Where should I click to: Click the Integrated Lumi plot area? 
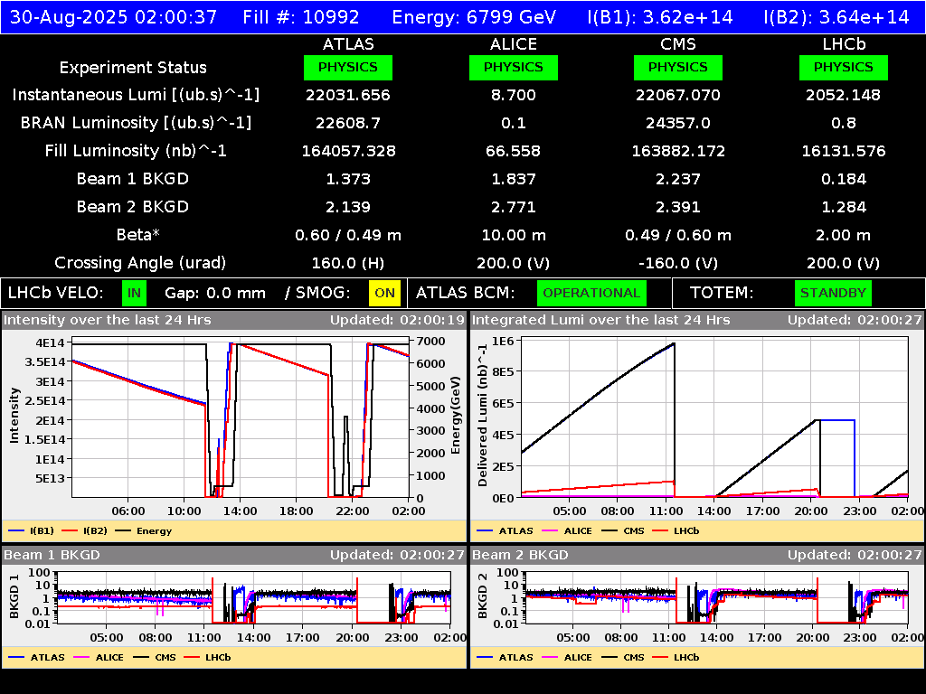[714, 417]
